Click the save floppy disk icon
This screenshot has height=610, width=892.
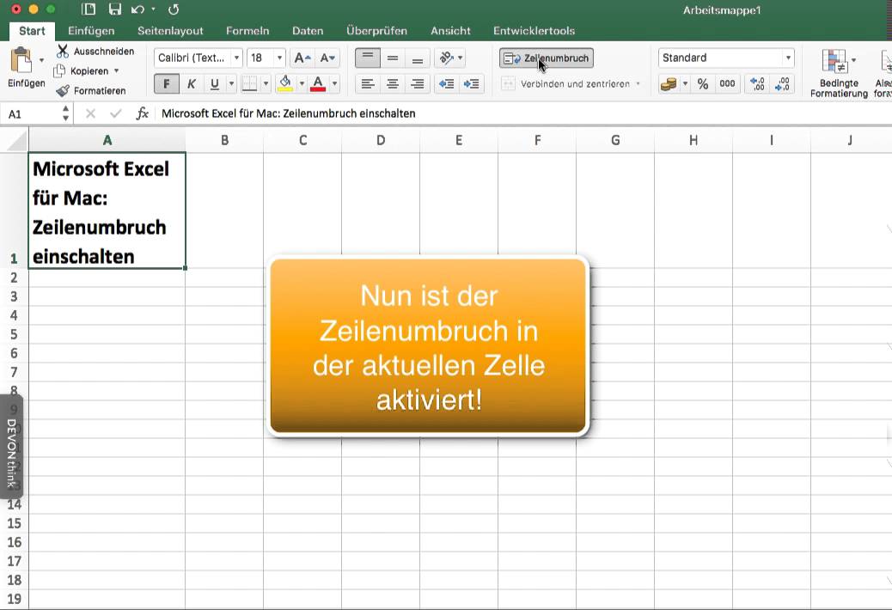[115, 9]
